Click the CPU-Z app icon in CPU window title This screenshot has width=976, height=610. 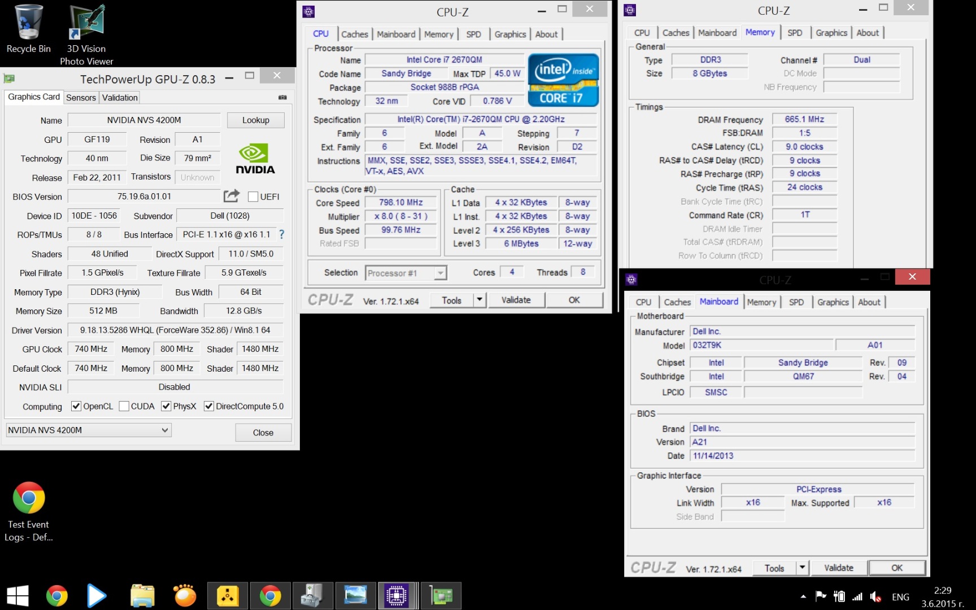(308, 11)
